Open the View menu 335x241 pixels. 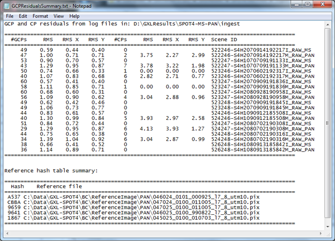59,16
